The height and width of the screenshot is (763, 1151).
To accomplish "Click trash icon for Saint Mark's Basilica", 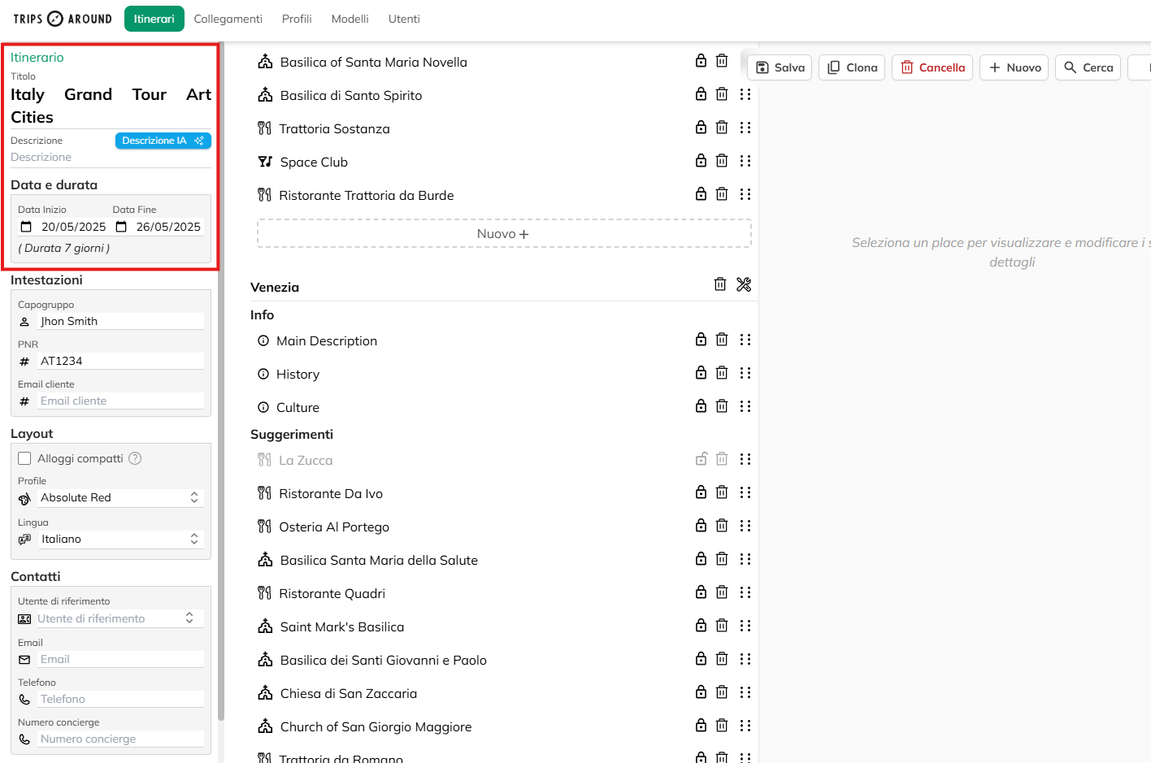I will 722,626.
